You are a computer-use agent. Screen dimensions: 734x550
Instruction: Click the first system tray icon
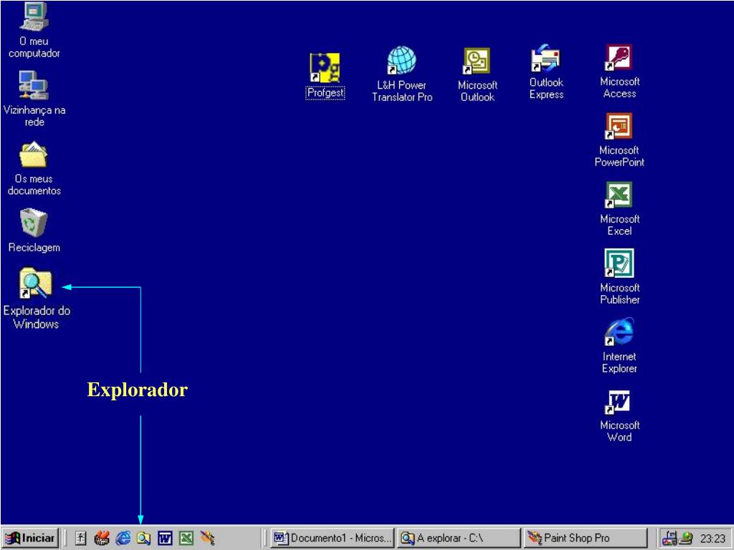tap(669, 539)
